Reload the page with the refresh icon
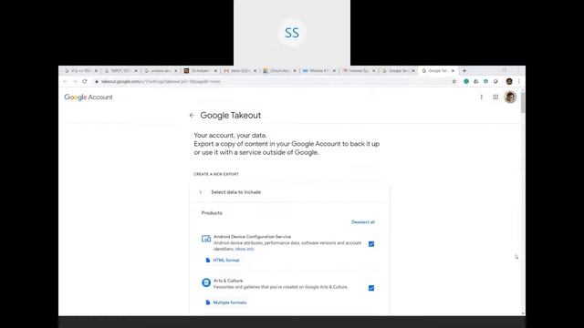Screen dimensions: 584x328 85,81
